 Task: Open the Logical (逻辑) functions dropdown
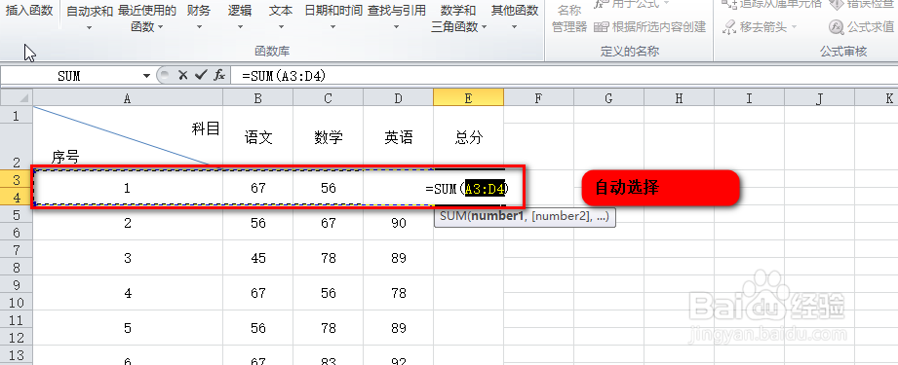click(x=240, y=18)
